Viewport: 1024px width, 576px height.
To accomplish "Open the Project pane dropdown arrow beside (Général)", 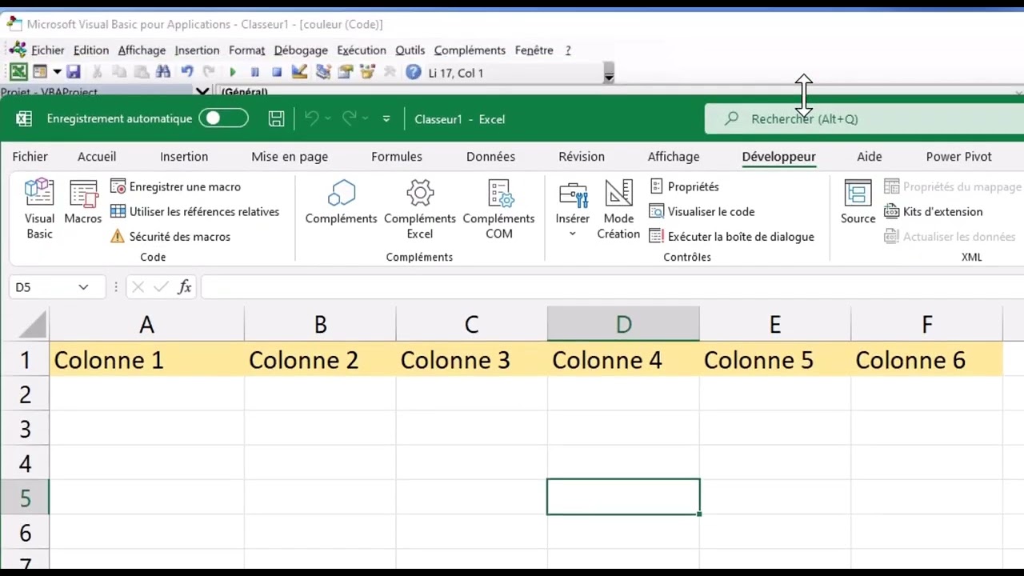I will (x=202, y=92).
